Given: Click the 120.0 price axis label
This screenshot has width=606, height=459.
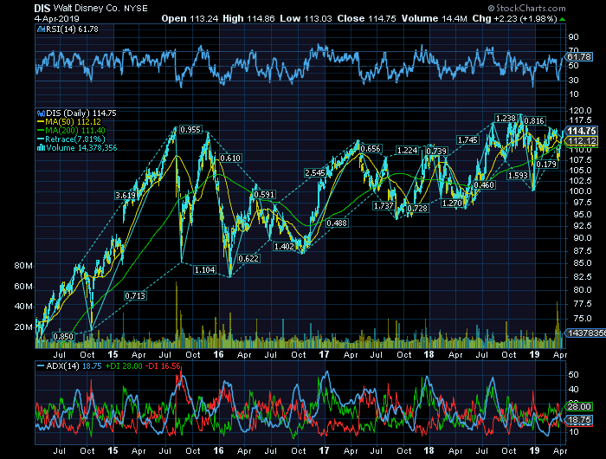Looking at the screenshot, I should coord(581,111).
